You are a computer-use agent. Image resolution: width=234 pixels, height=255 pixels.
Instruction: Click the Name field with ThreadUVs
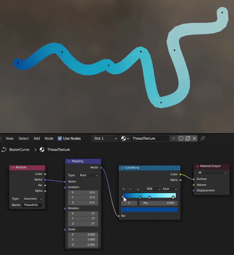pyautogui.click(x=32, y=205)
